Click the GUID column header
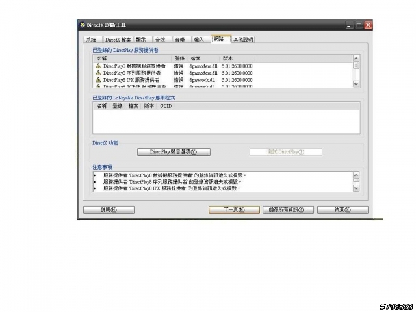This screenshot has width=416, height=312. click(x=166, y=106)
